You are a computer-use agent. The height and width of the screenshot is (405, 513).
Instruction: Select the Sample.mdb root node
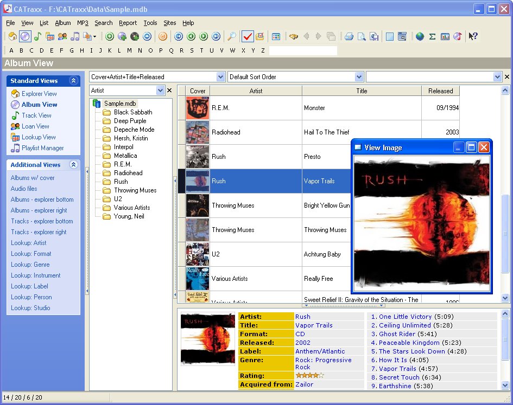point(120,104)
